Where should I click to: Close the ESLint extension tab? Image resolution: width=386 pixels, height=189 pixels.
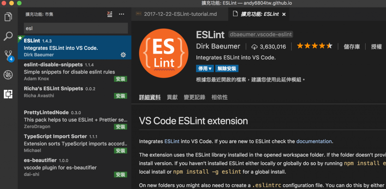pos(284,14)
